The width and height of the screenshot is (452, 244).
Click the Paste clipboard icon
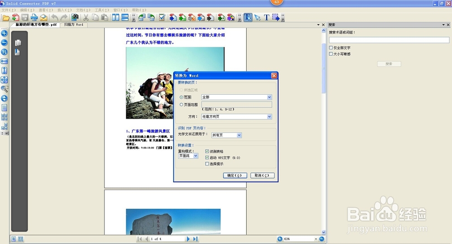[105, 18]
